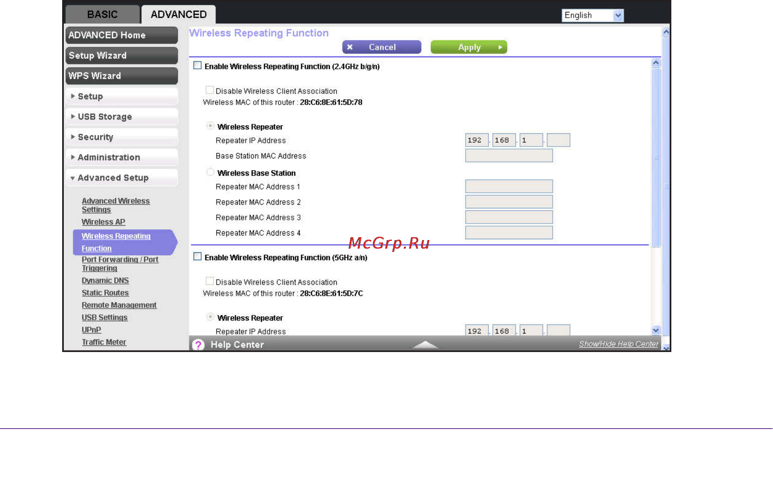Open the Setup Wizard menu item
Image resolution: width=773 pixels, height=485 pixels.
tap(121, 56)
